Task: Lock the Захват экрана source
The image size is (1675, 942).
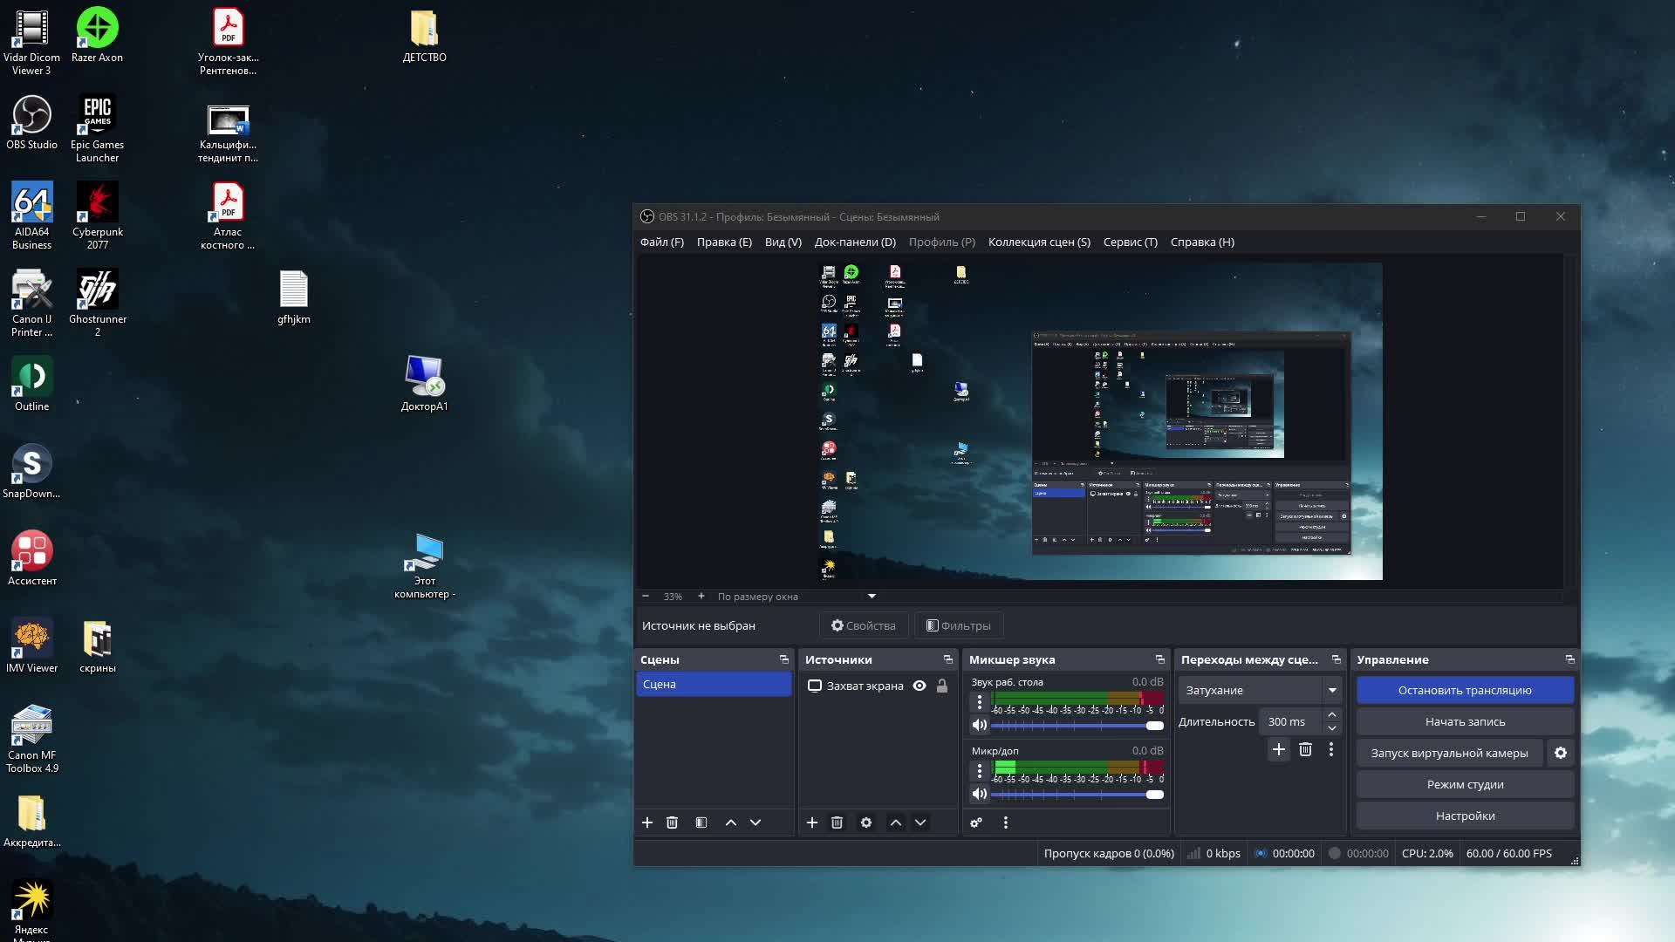Action: pos(942,686)
